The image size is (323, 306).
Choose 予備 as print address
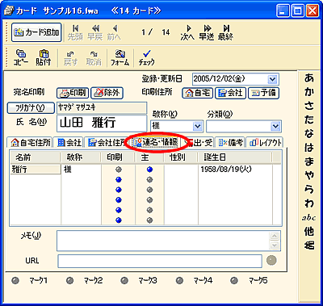point(263,93)
